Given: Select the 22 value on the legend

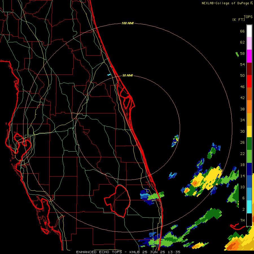Looking at the screenshot, I should click(x=242, y=154).
